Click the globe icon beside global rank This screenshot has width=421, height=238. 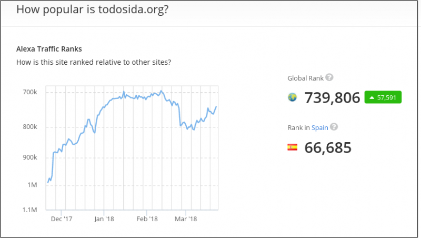click(x=293, y=97)
